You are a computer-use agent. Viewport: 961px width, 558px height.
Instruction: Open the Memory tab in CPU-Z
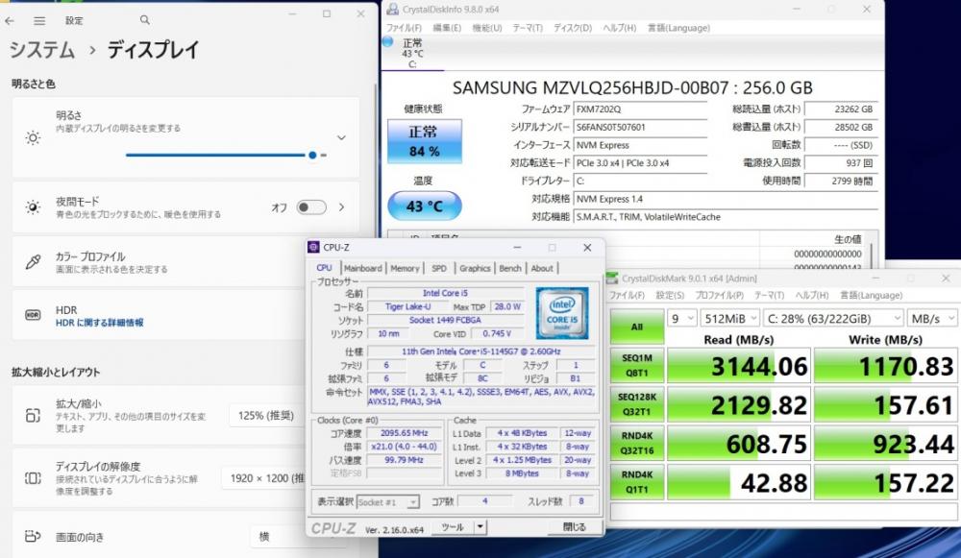[x=405, y=268]
